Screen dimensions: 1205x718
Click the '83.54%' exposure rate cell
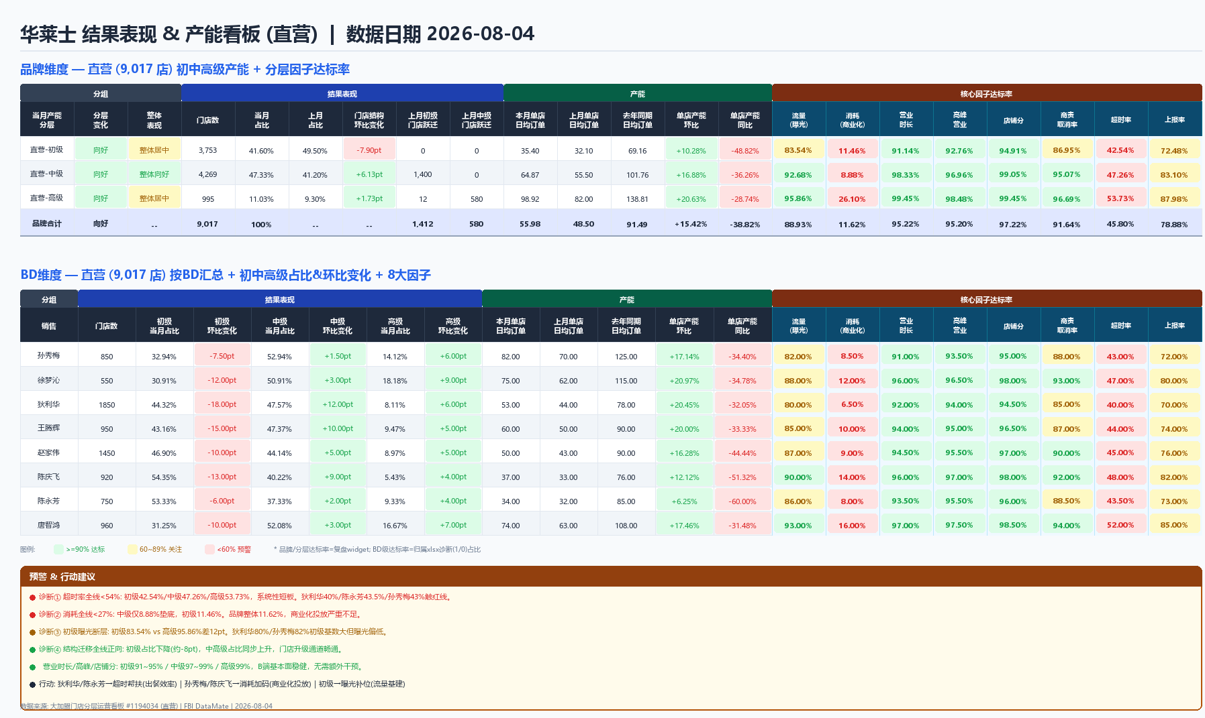coord(799,150)
